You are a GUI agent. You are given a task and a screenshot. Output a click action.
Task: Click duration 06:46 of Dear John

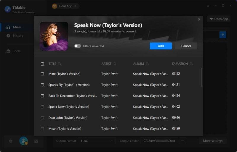point(176,118)
